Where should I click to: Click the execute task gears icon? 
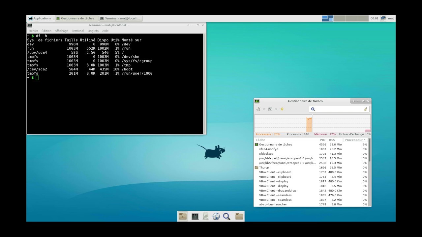[258, 109]
